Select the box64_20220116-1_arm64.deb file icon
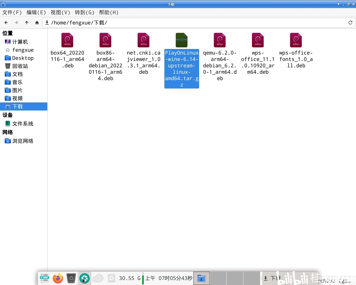This screenshot has height=285, width=356. click(67, 40)
